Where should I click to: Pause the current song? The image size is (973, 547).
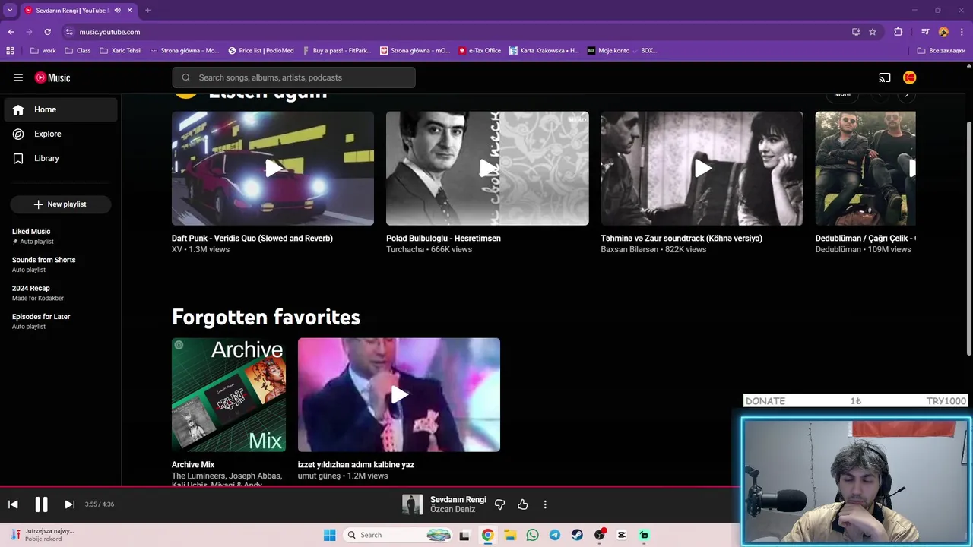[x=41, y=504]
